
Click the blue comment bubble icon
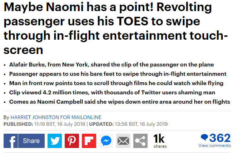204,137
